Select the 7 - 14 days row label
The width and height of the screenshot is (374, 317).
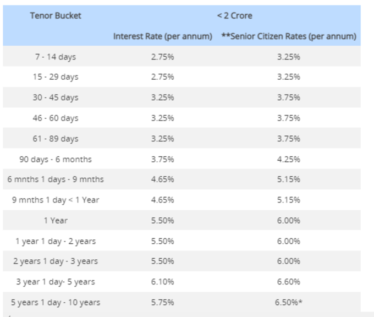(56, 57)
